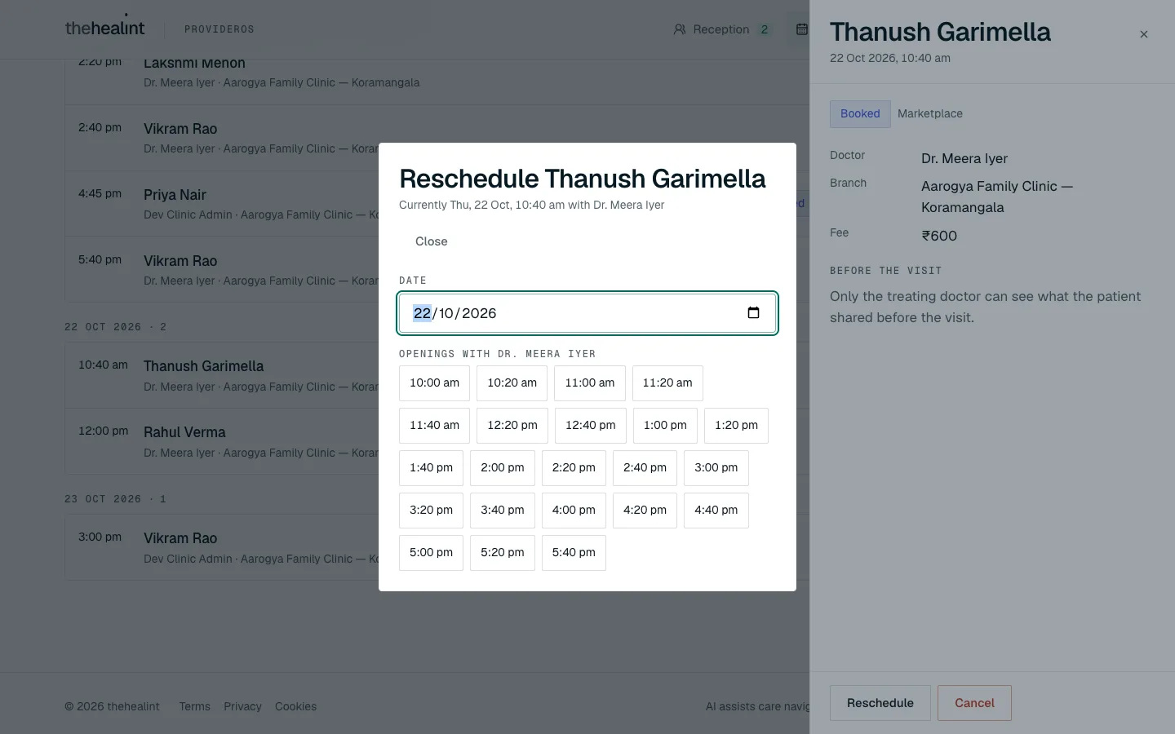
Task: Choose the 1:20 pm opening
Action: (x=736, y=426)
